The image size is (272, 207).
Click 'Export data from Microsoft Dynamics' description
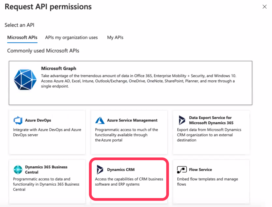coord(209,135)
